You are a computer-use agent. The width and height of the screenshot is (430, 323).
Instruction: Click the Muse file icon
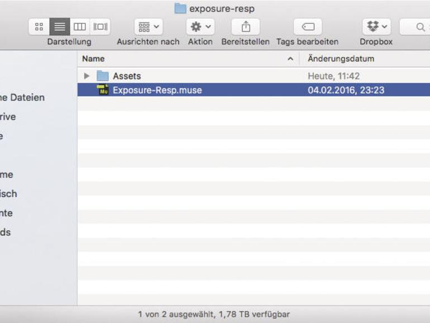pos(103,90)
